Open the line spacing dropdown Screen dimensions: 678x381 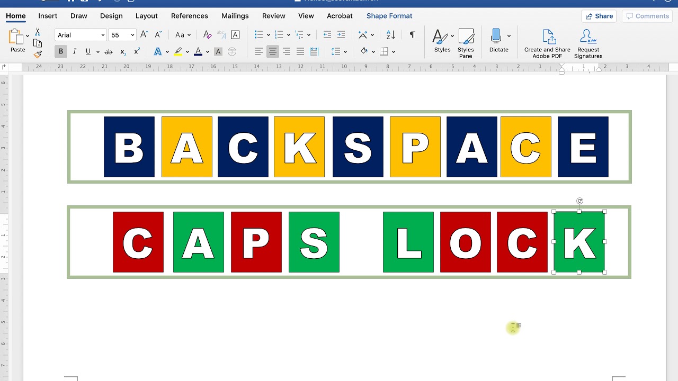click(345, 51)
